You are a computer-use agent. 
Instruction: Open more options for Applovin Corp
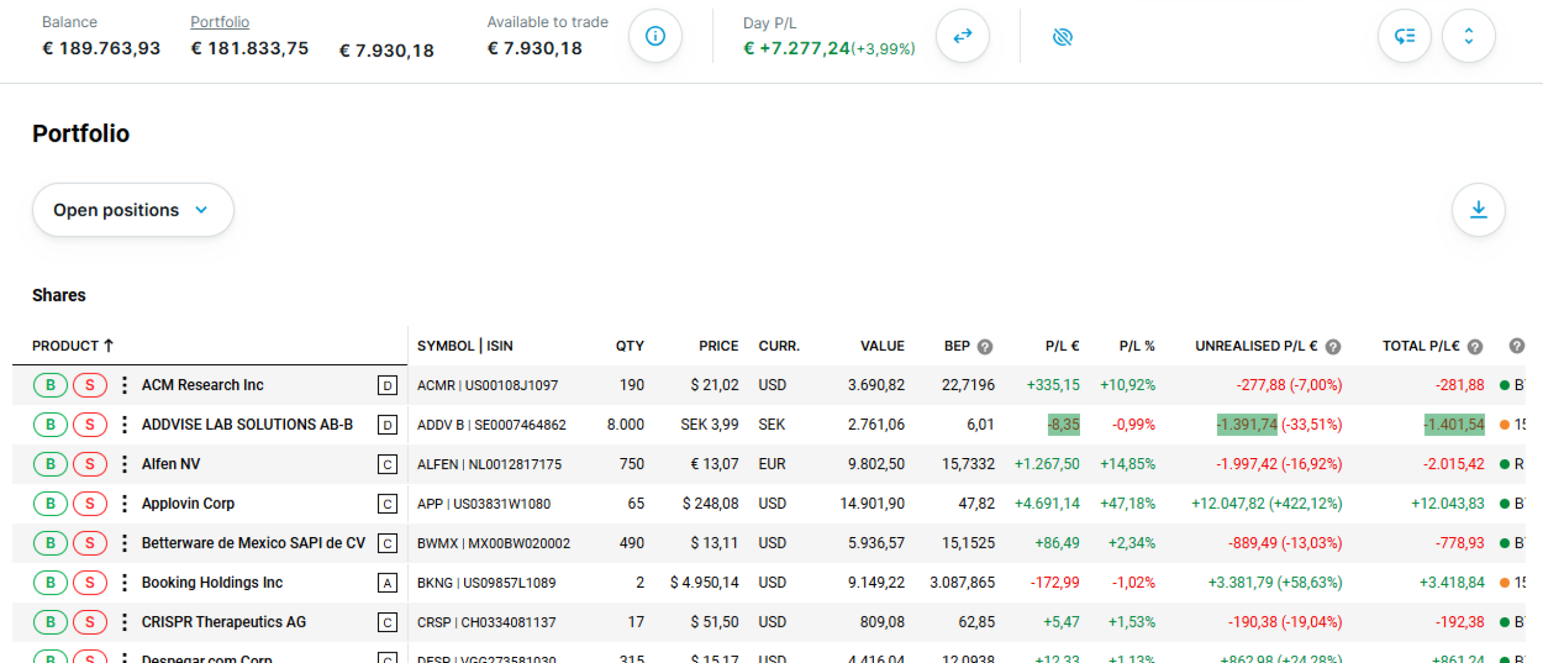click(124, 503)
